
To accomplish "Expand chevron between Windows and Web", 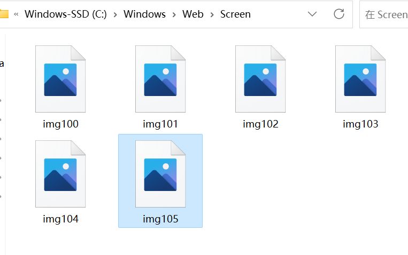I will pos(174,14).
